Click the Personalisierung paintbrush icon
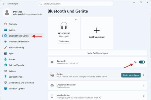The image size is (151, 100). coord(6,47)
